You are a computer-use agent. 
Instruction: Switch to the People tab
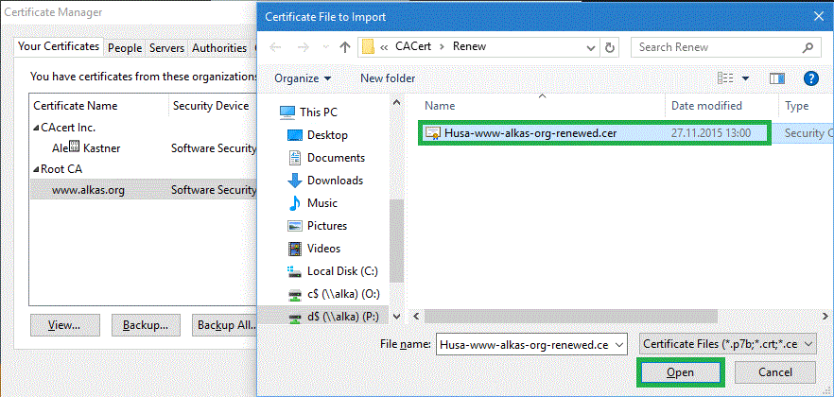point(124,47)
